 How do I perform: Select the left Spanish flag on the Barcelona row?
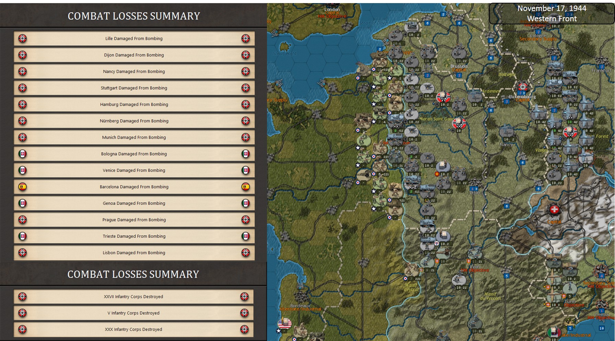tap(22, 187)
